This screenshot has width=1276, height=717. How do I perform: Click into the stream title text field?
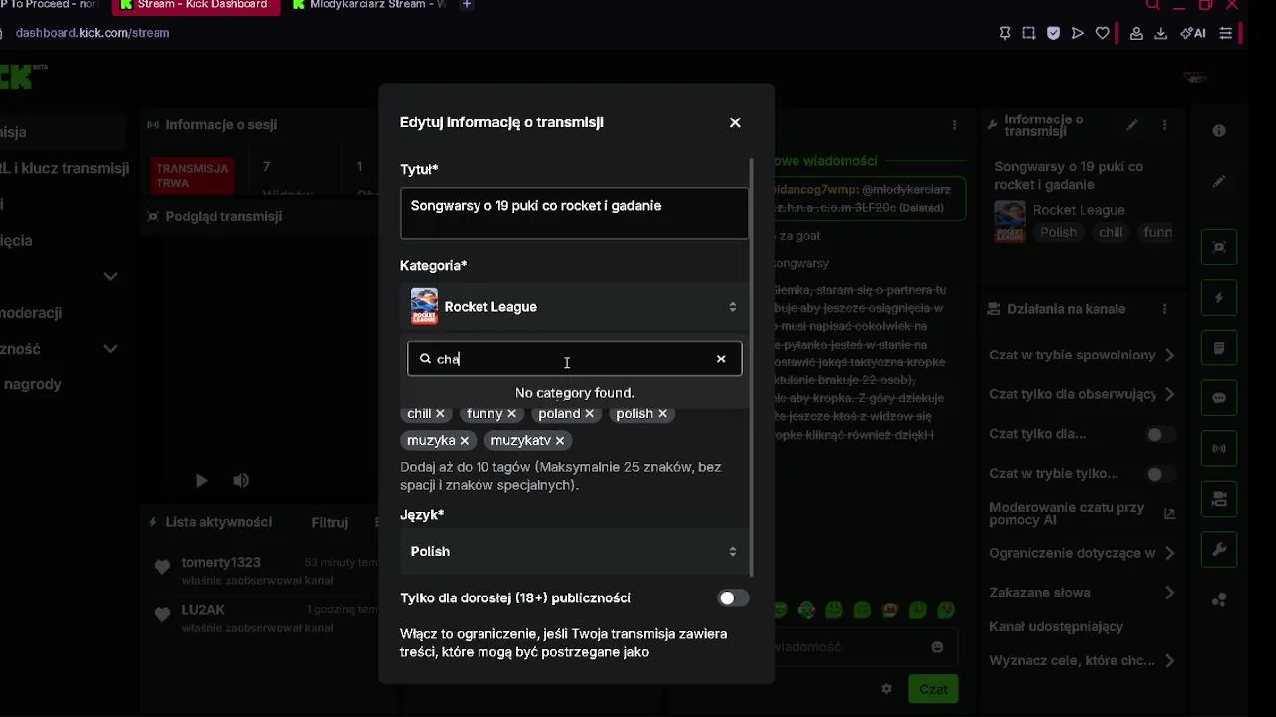tap(574, 213)
